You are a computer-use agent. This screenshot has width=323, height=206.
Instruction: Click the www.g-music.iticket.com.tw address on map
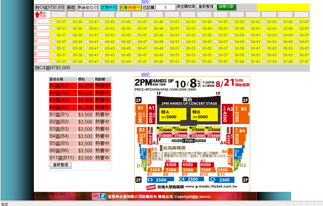pyautogui.click(x=211, y=186)
